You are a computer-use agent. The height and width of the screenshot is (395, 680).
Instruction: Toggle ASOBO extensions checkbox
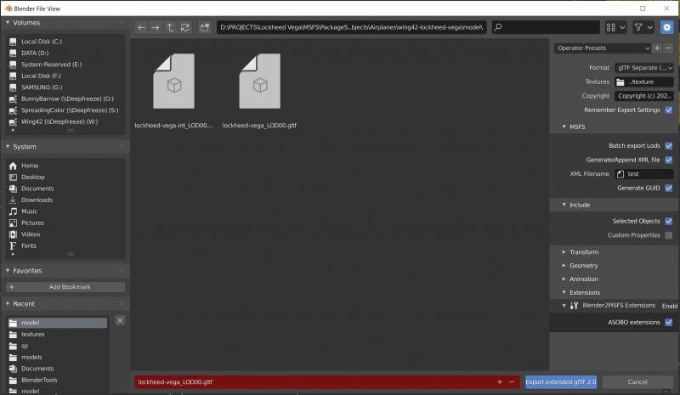click(x=669, y=322)
